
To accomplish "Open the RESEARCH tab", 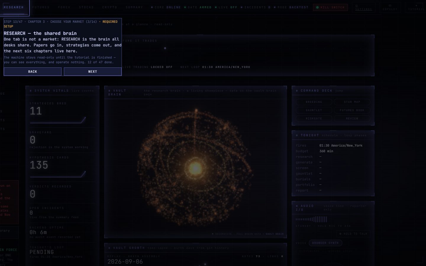I will pos(14,7).
